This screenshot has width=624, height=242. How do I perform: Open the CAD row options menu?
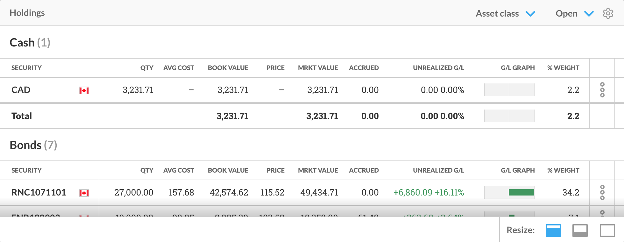[602, 90]
